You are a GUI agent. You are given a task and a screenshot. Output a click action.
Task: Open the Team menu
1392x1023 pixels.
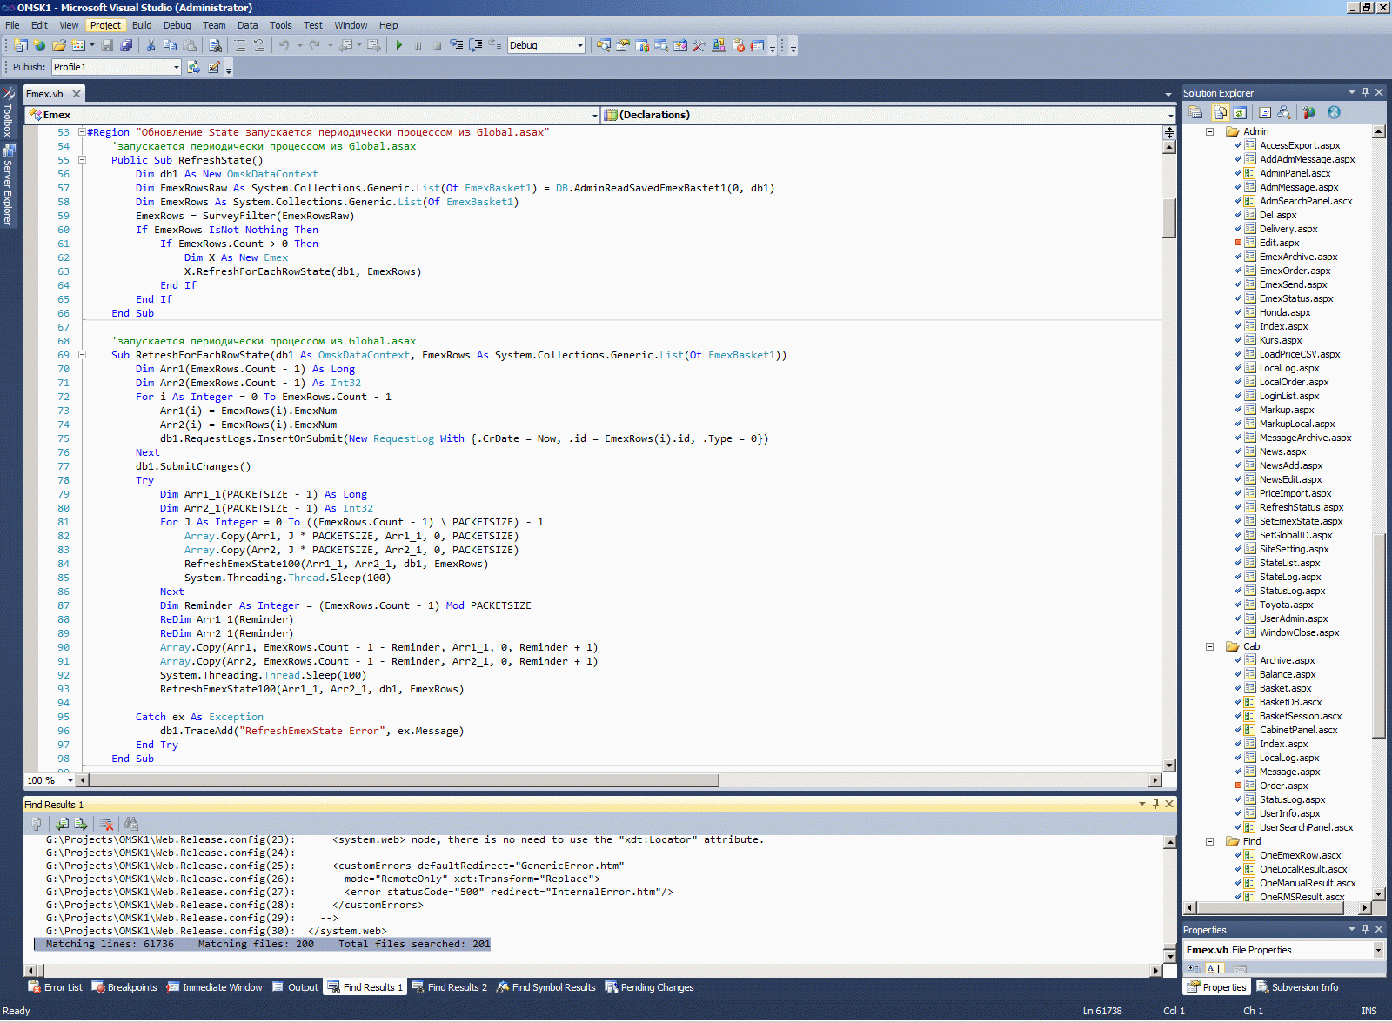coord(214,25)
